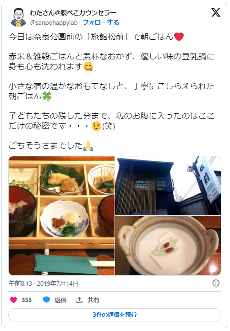Viewport: 230px width, 331px height.
Task: Click the 355 likes count
Action: (x=27, y=300)
